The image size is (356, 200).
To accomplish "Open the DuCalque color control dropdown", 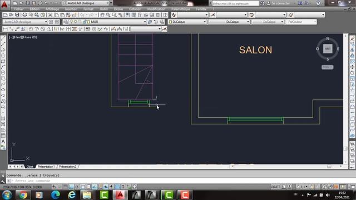I will (187, 22).
